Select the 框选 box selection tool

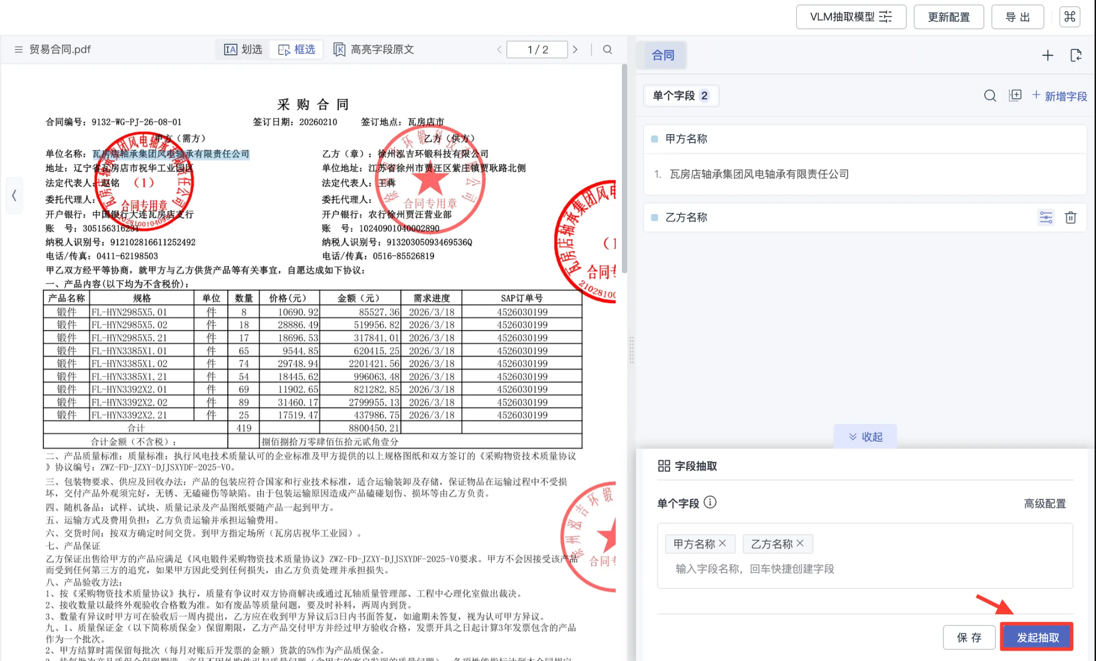(x=297, y=50)
